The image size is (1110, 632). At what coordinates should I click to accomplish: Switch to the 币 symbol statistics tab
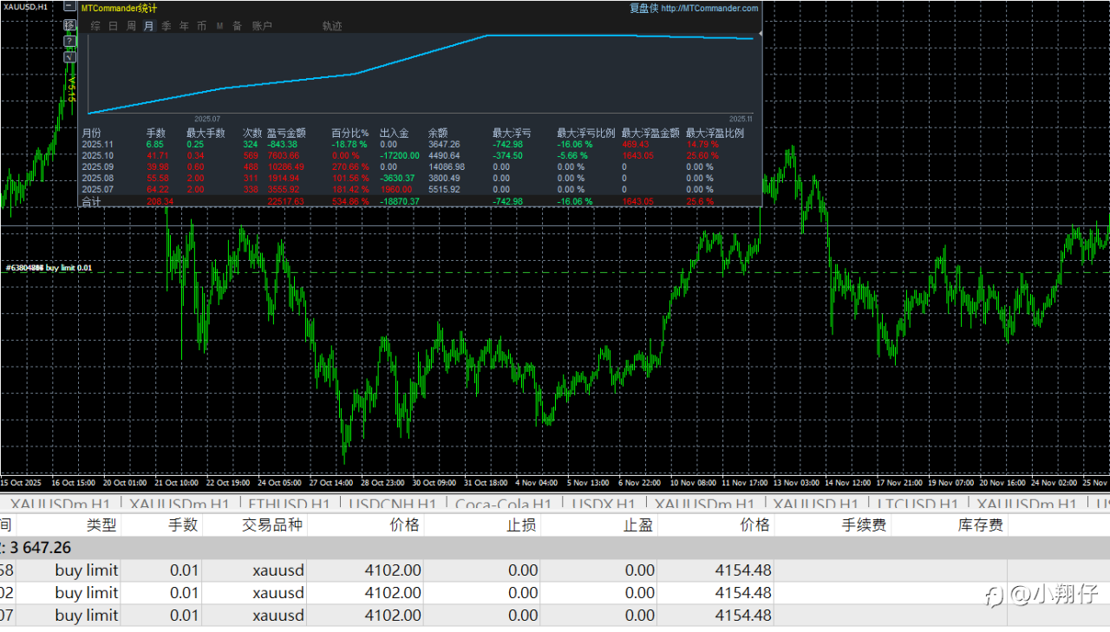[201, 26]
